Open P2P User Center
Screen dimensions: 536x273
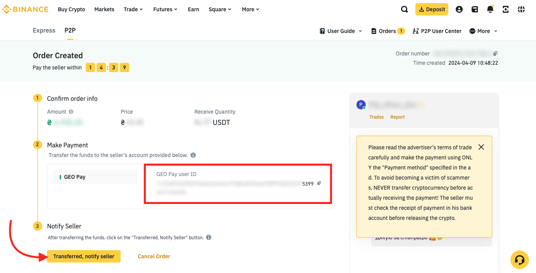437,31
